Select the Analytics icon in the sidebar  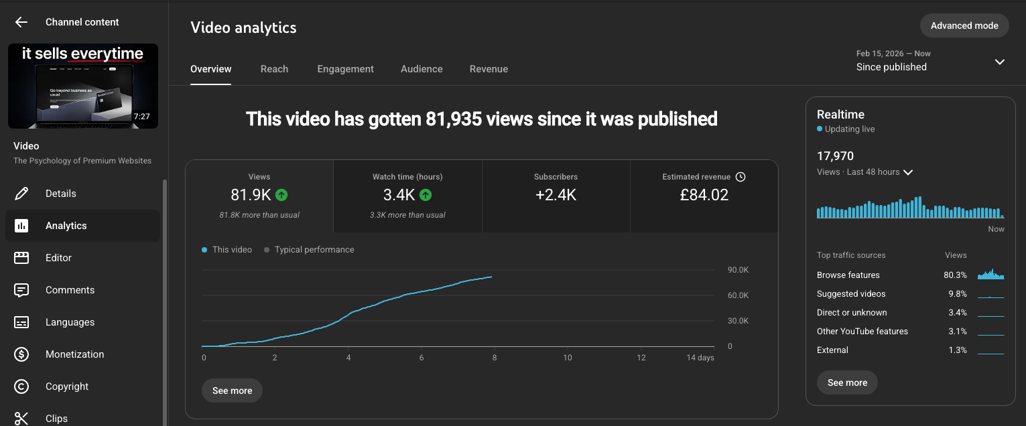pos(21,225)
